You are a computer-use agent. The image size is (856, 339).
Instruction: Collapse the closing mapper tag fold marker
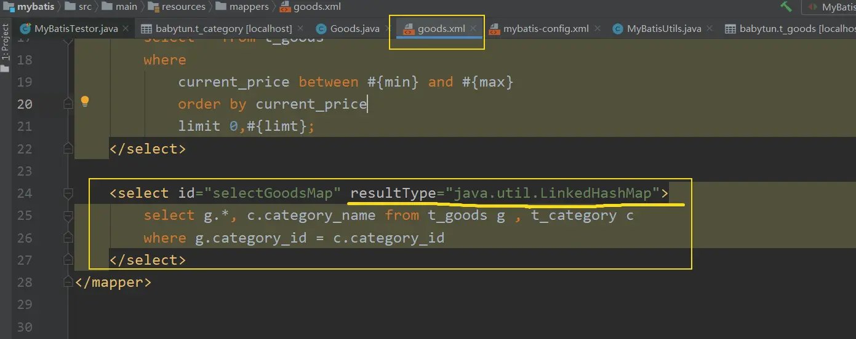(x=68, y=282)
